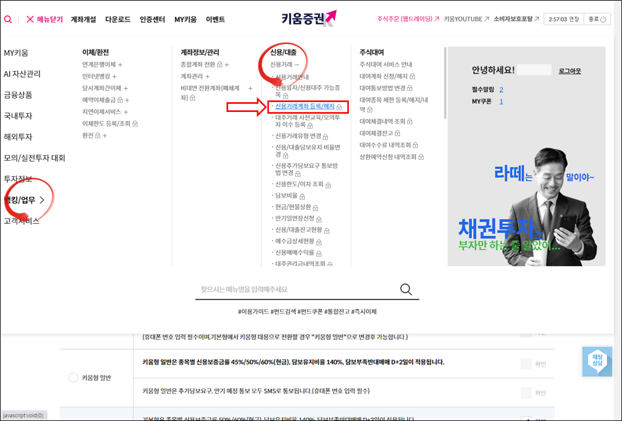
Task: Open 신용한도/이자 조회 item
Action: coord(303,184)
